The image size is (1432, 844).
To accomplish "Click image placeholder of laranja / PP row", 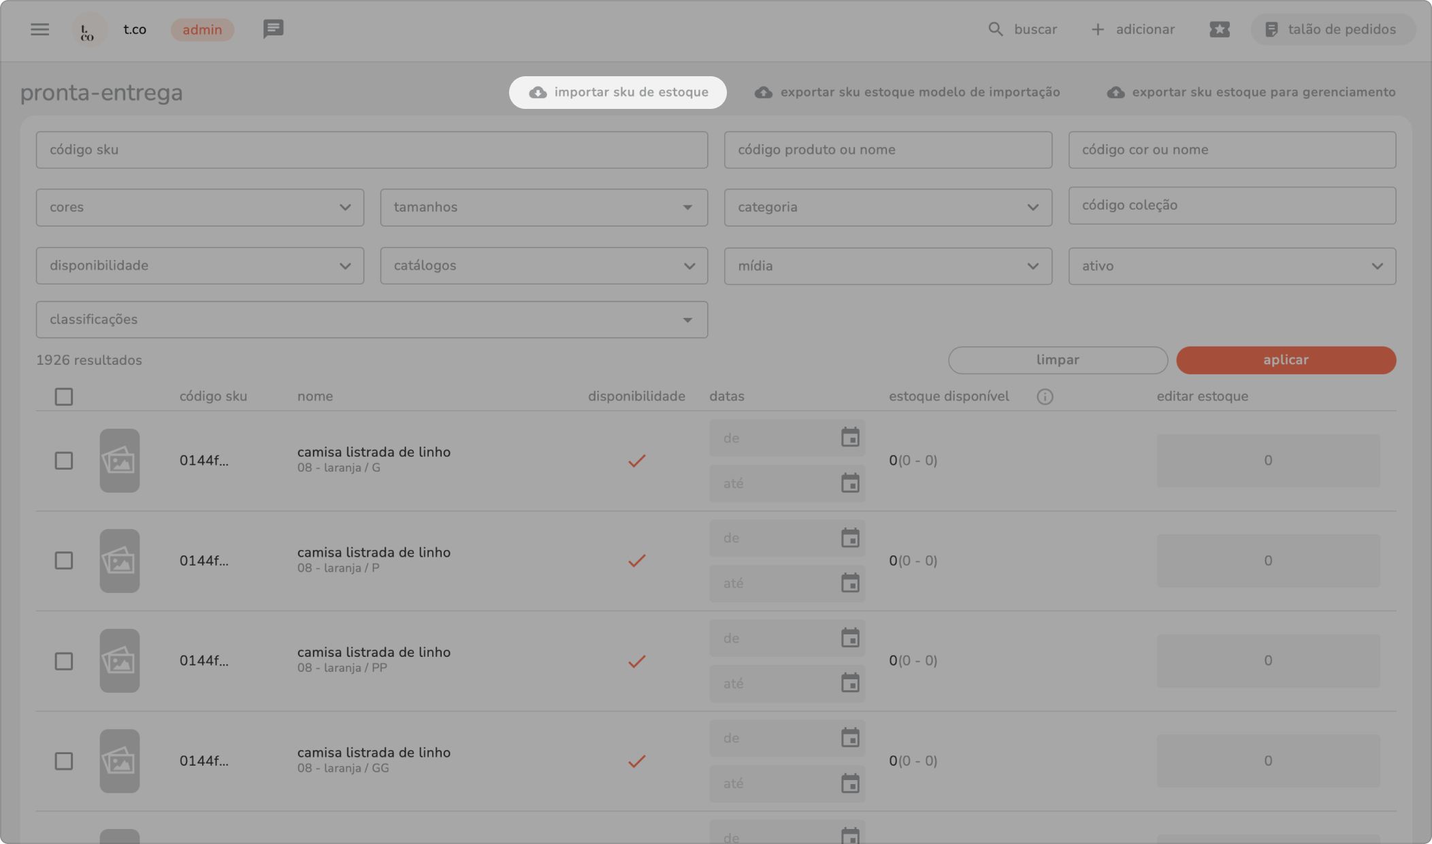I will pyautogui.click(x=120, y=661).
